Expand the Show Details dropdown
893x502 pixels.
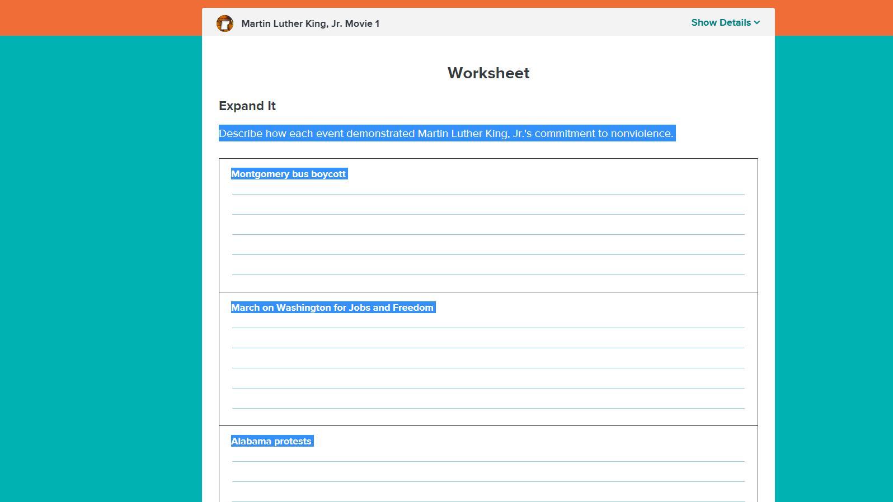pos(725,23)
